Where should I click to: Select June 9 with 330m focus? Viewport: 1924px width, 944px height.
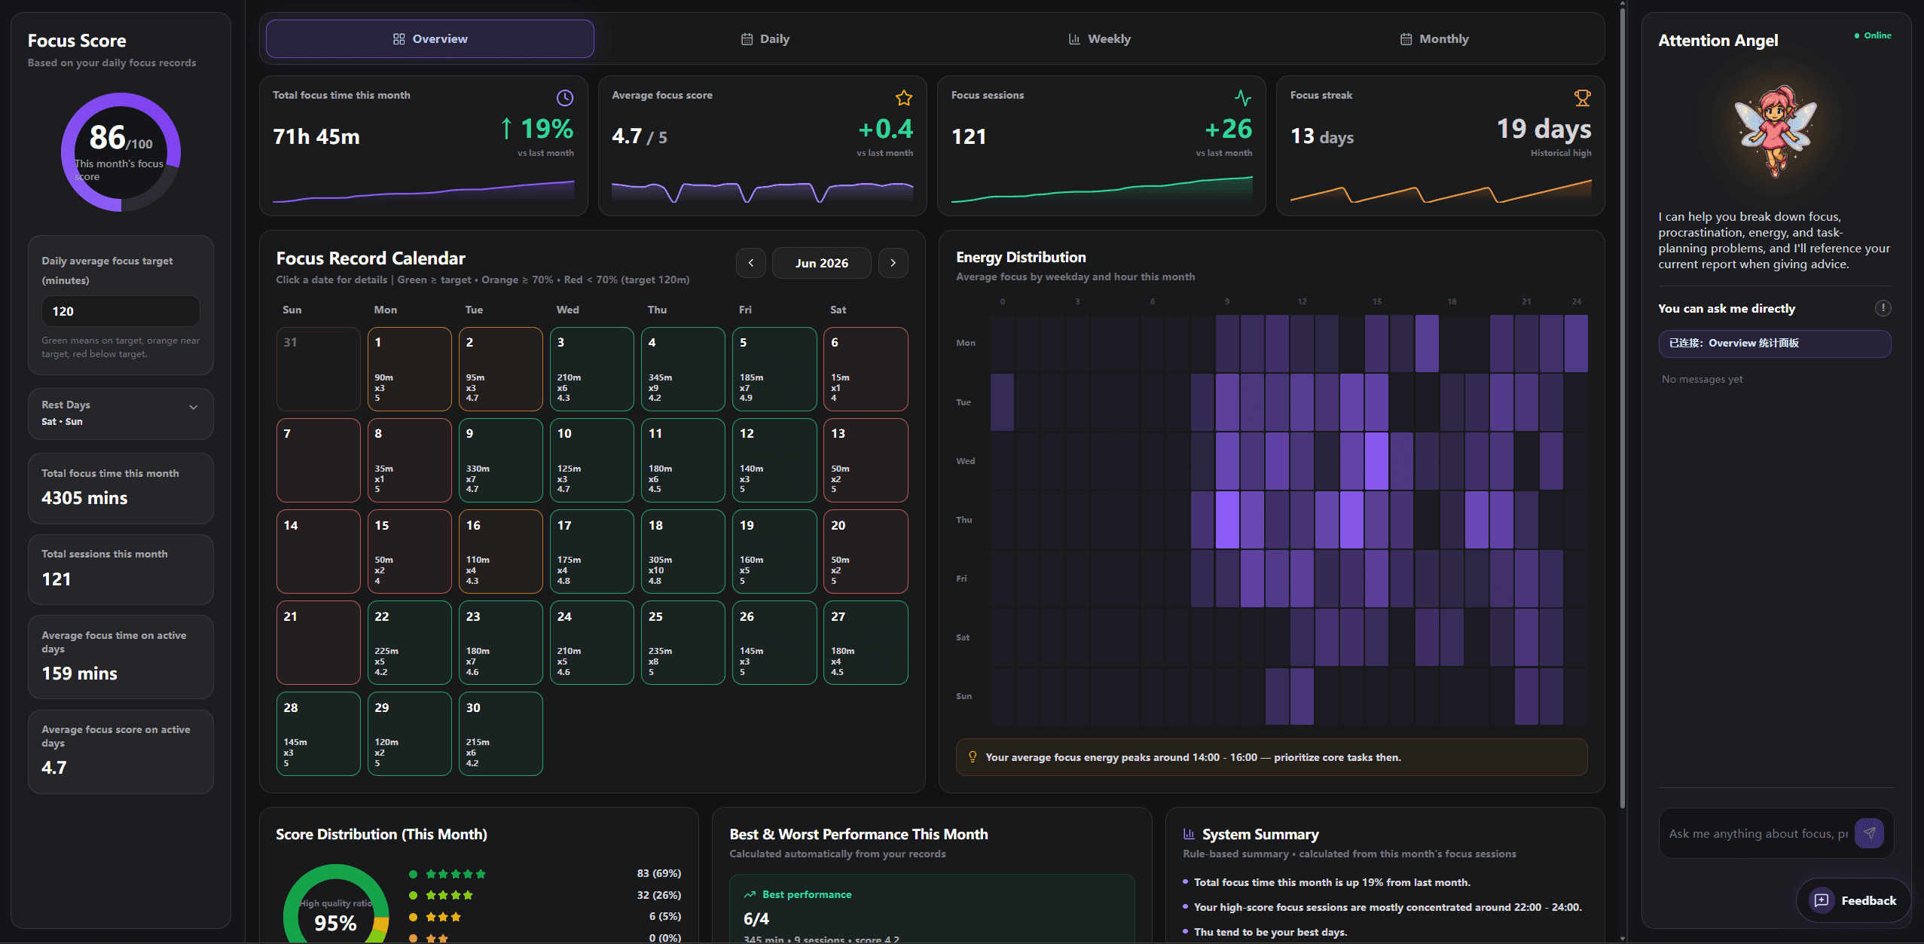pos(501,460)
